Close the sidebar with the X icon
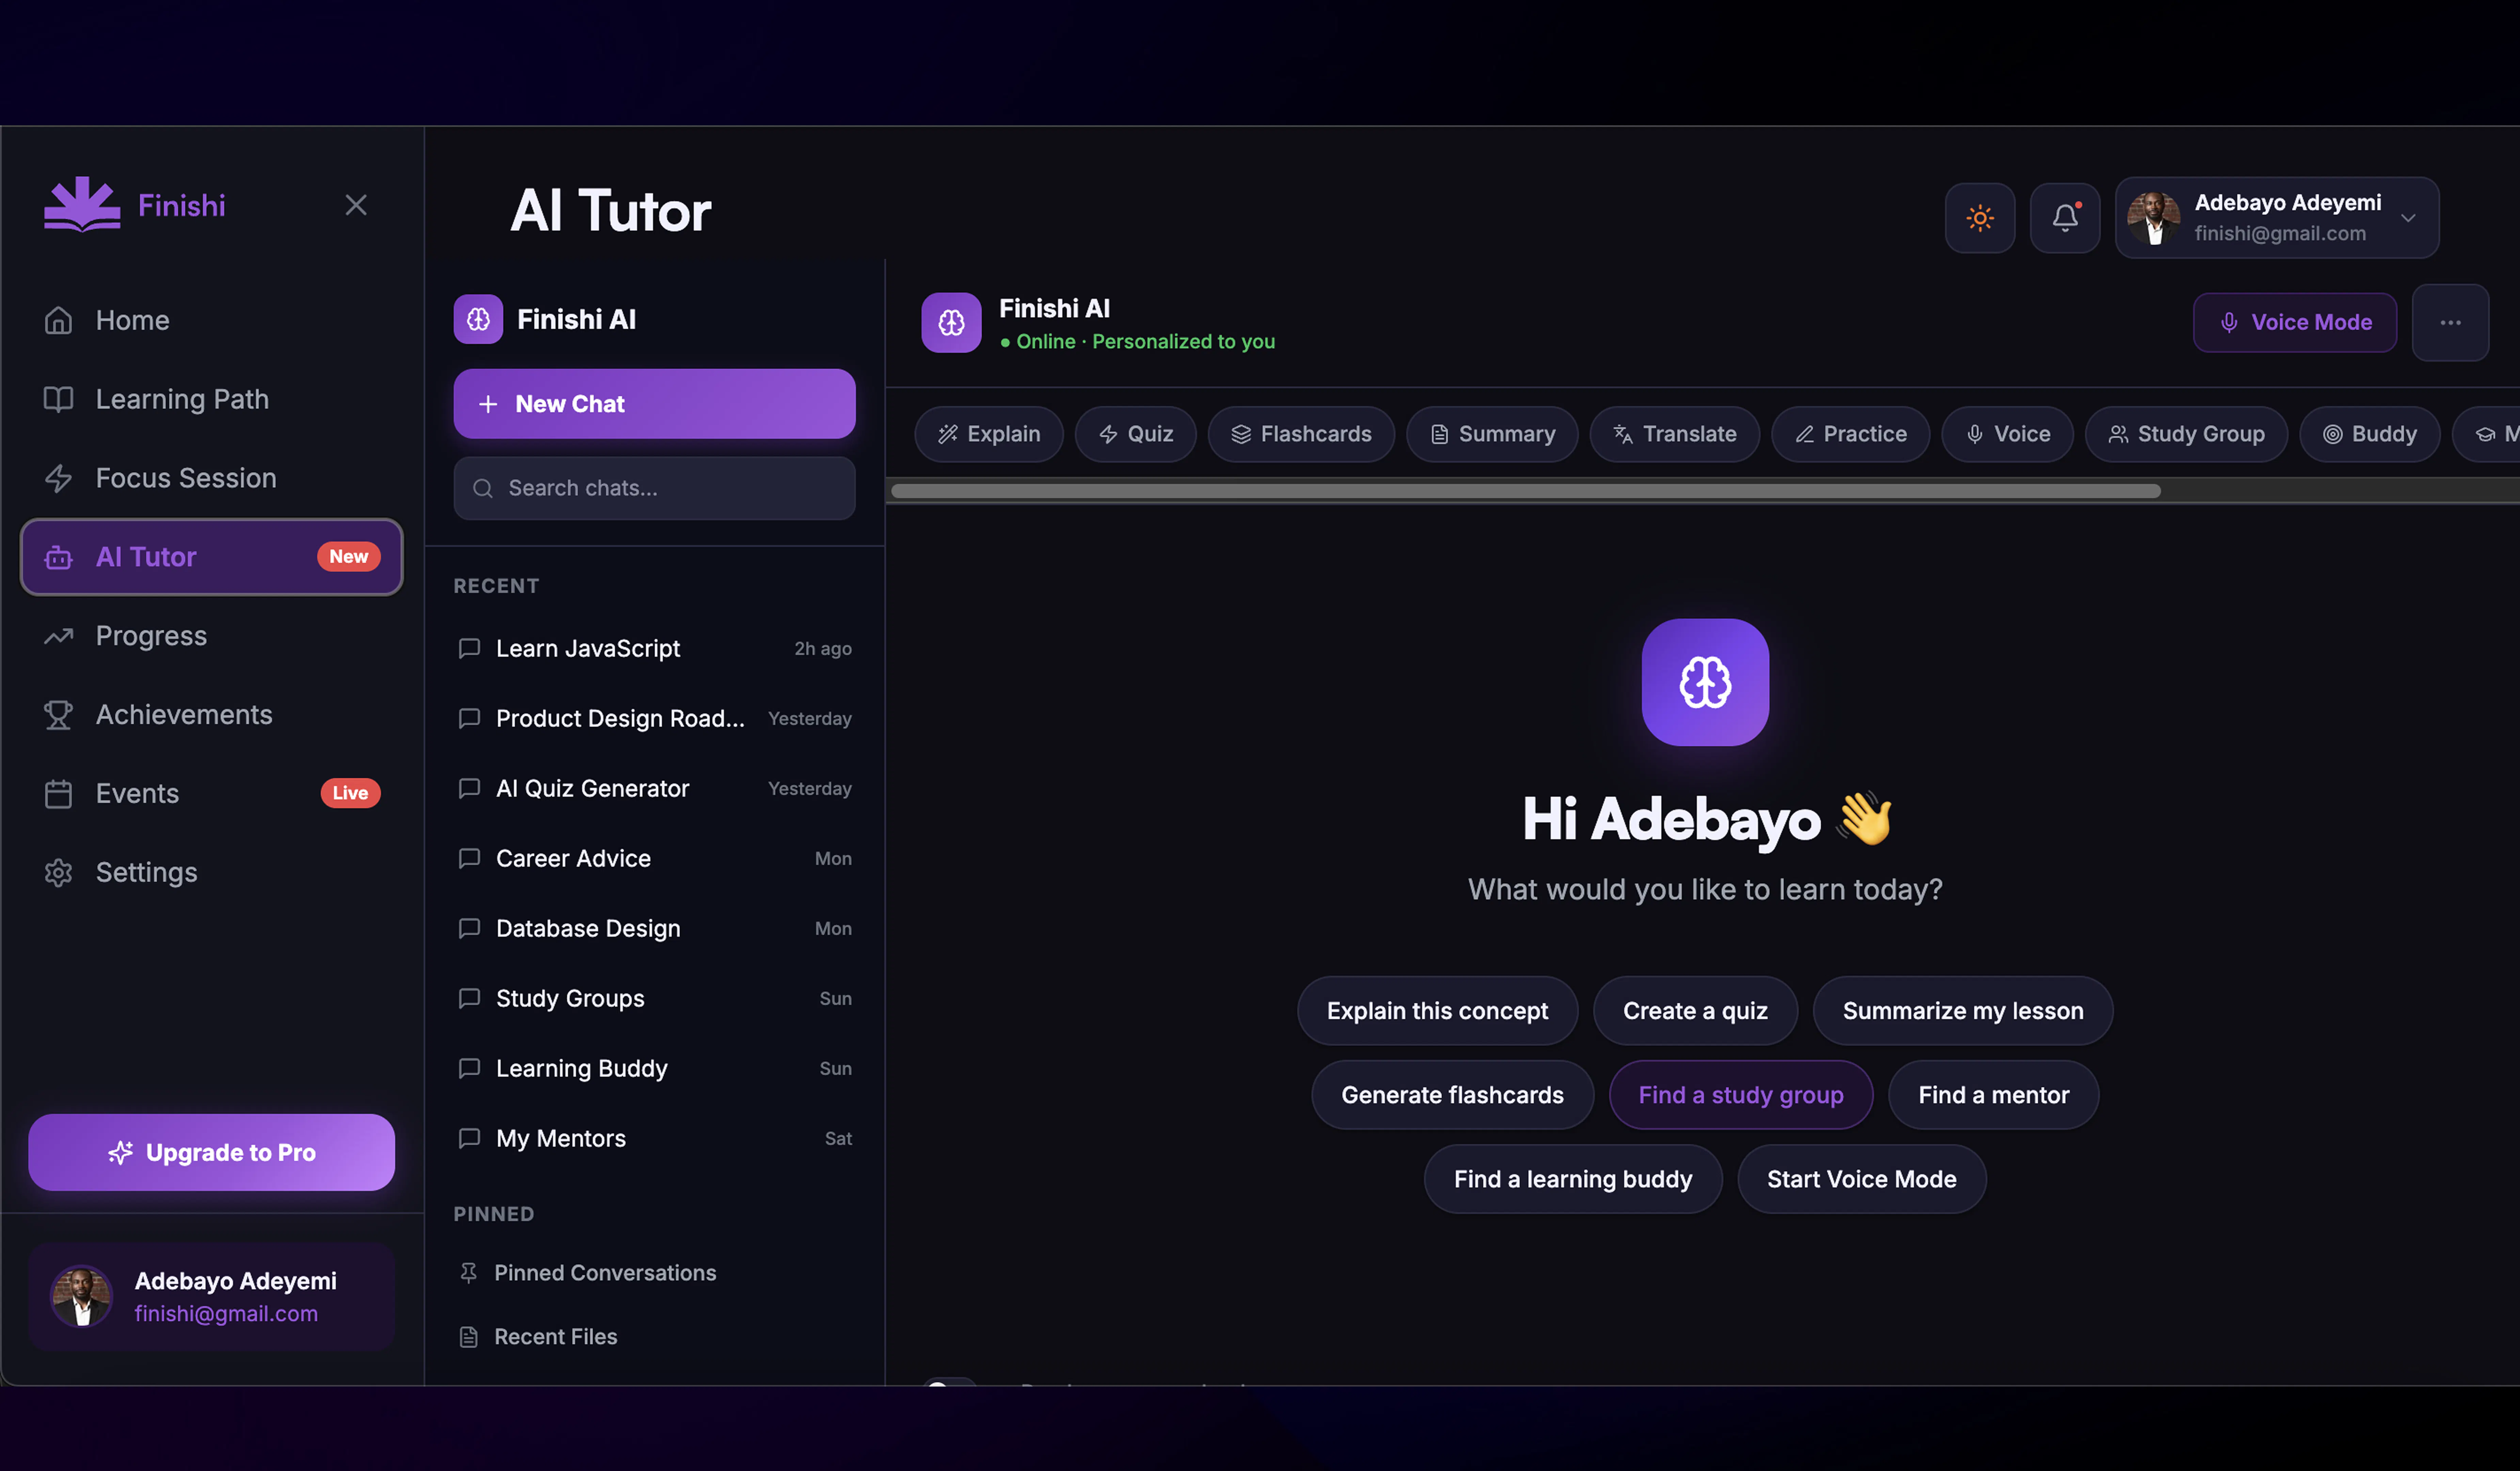Image resolution: width=2520 pixels, height=1471 pixels. click(x=356, y=205)
